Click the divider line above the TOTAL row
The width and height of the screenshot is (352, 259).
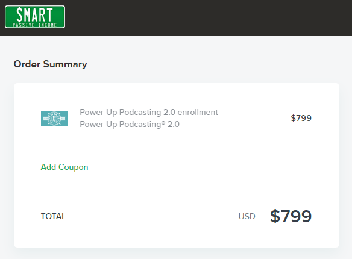click(177, 189)
